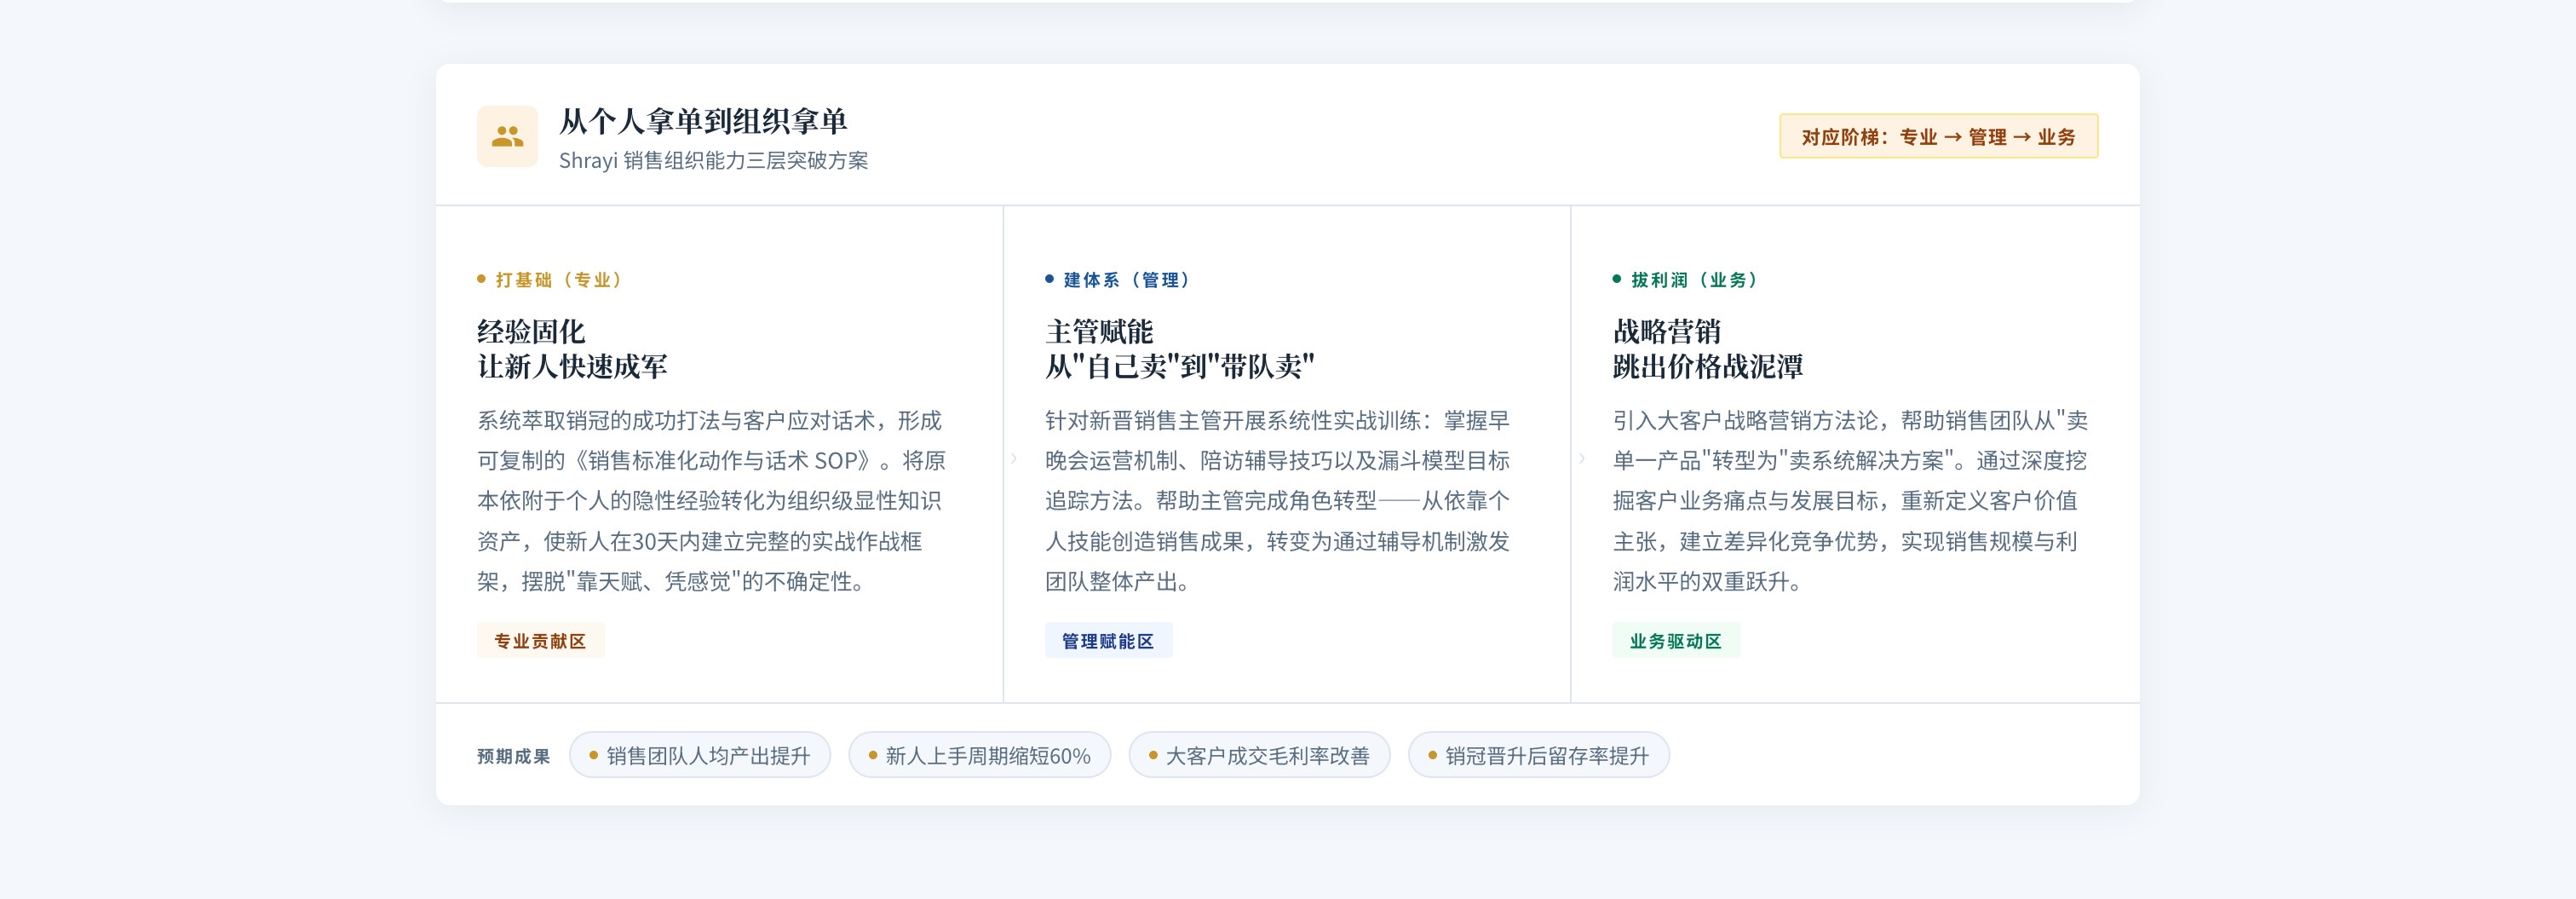Click the 从个人拿单到组织拿单 heading
2576x899 pixels.
[x=702, y=122]
